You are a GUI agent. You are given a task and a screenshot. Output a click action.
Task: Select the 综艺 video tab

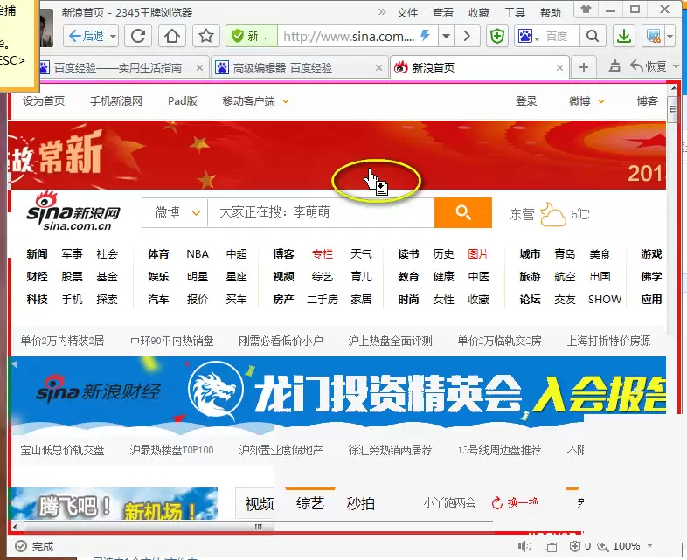tap(310, 503)
